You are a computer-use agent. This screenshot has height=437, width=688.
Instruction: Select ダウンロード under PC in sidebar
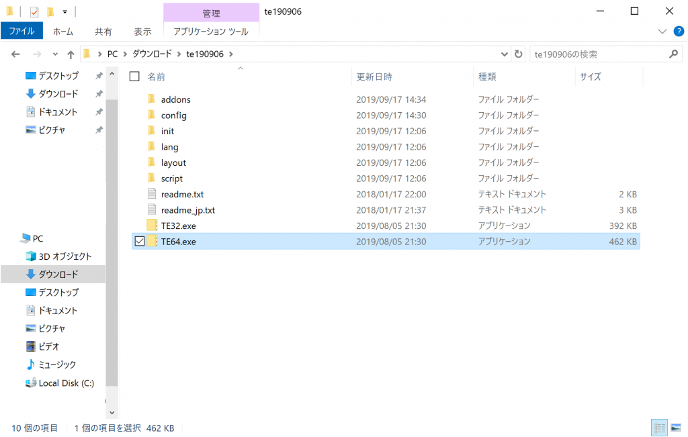click(53, 275)
